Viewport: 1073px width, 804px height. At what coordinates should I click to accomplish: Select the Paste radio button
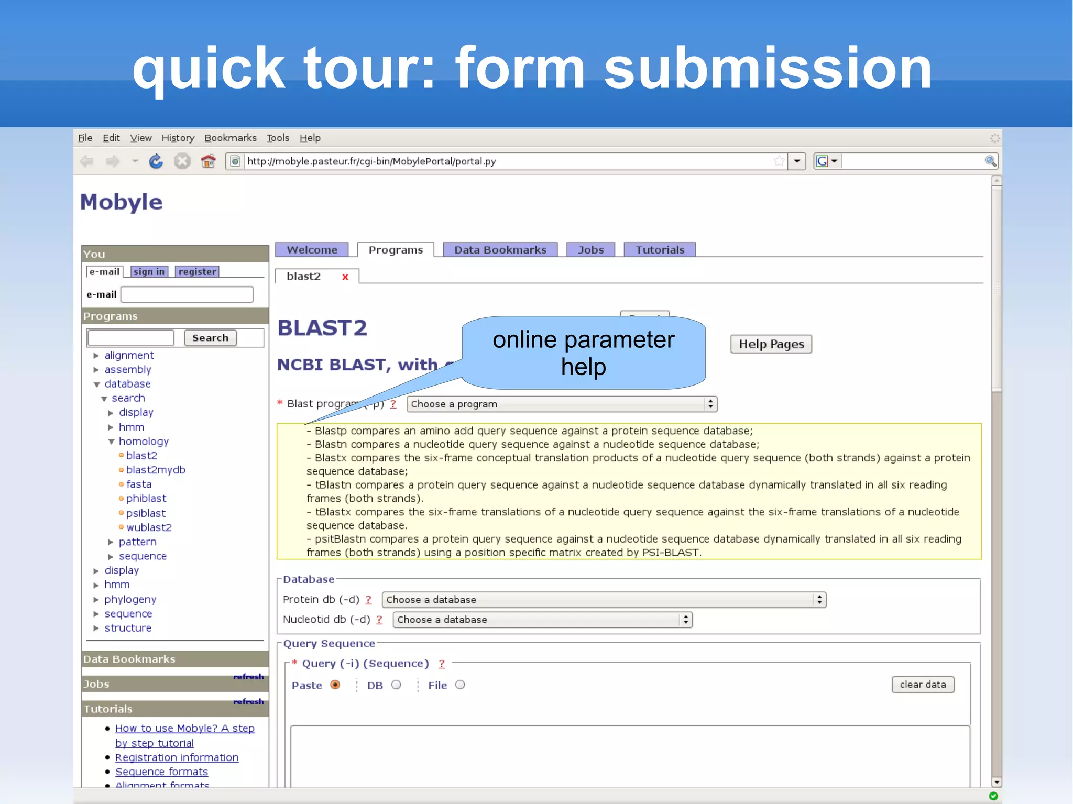coord(335,685)
